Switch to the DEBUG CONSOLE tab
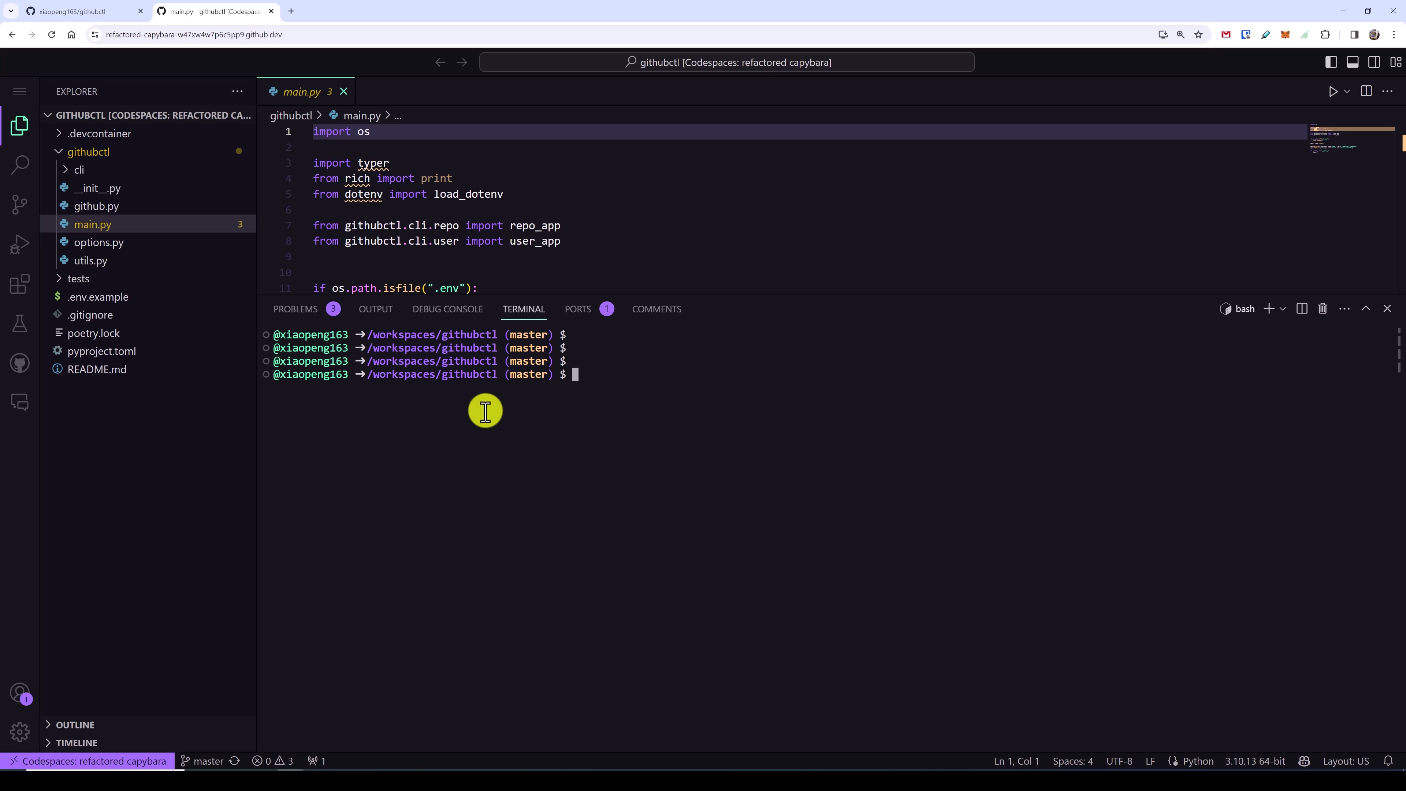 coord(447,309)
